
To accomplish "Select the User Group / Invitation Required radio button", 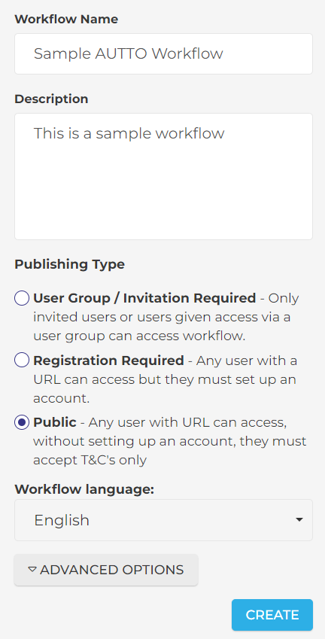I will (22, 298).
